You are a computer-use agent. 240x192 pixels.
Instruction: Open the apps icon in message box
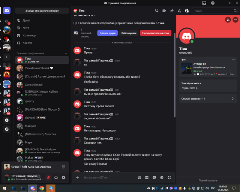(x=169, y=178)
